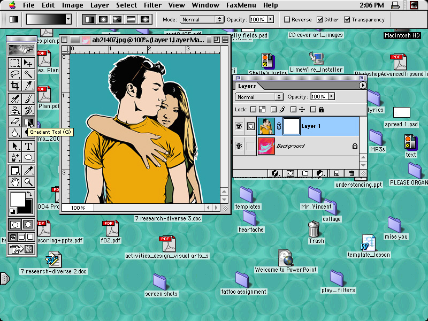Choose the Reflected Gradient style
This screenshot has height=321, width=428.
[131, 19]
